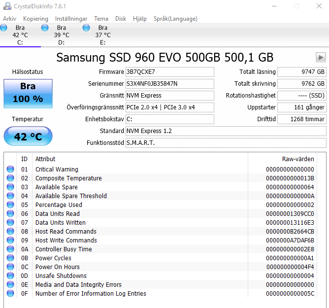Click the Samsung SSD 960 EVO model title
The image size is (329, 308).
(164, 57)
